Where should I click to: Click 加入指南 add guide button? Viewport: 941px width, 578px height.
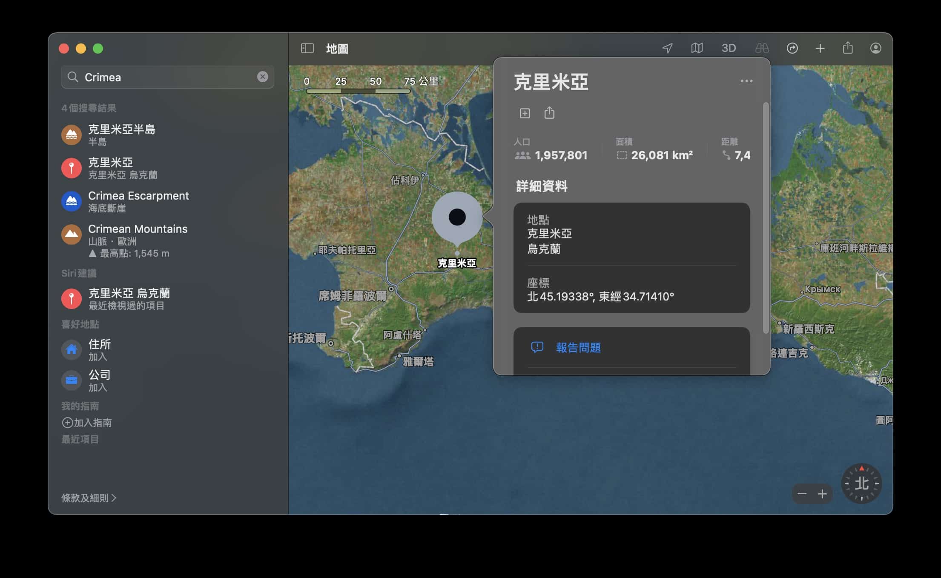pyautogui.click(x=87, y=423)
